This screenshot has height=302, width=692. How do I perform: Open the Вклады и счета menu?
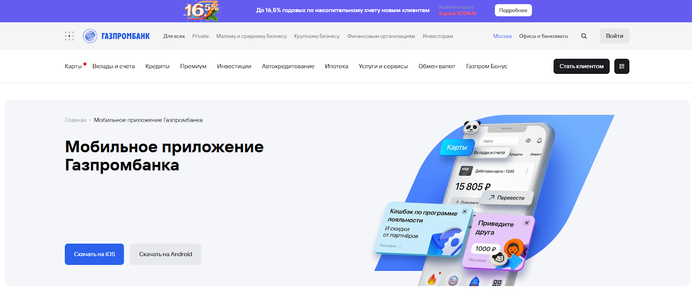point(114,66)
